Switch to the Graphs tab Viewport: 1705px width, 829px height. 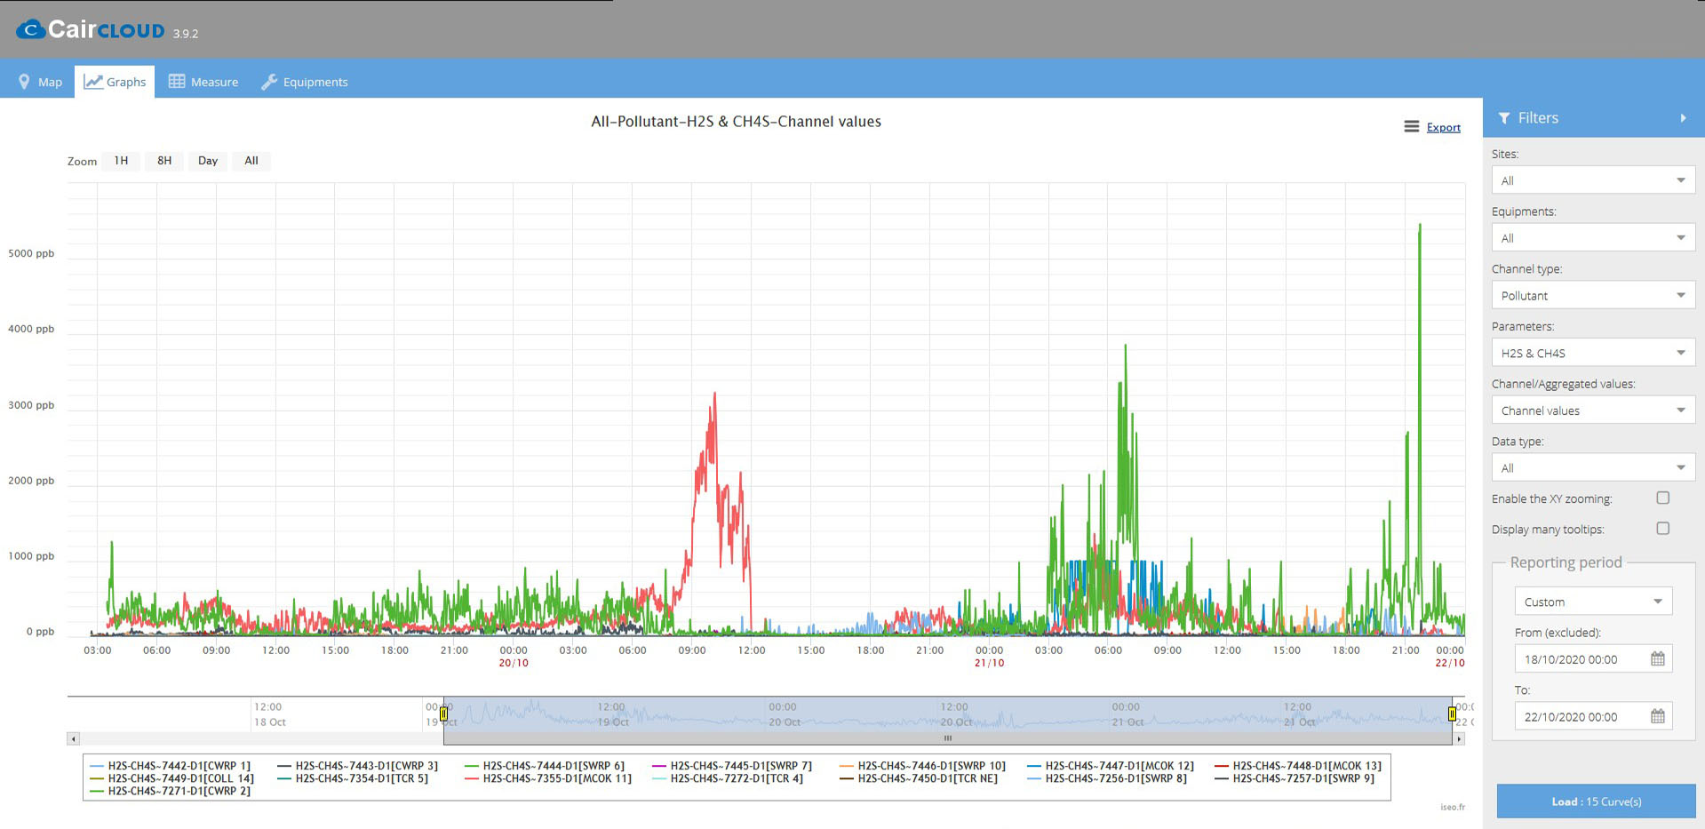[115, 82]
